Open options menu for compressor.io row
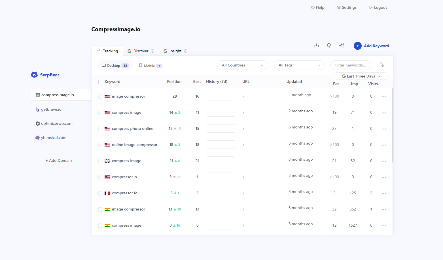Image resolution: width=443 pixels, height=260 pixels. click(x=384, y=177)
